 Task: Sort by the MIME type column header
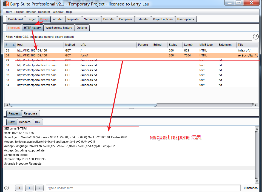click(x=208, y=45)
